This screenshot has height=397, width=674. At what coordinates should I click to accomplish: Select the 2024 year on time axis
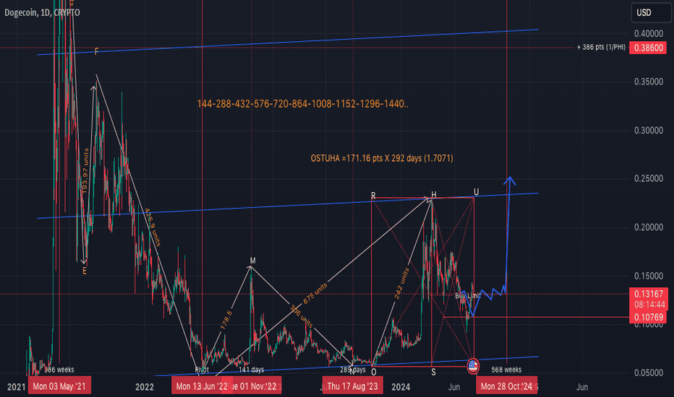point(401,387)
